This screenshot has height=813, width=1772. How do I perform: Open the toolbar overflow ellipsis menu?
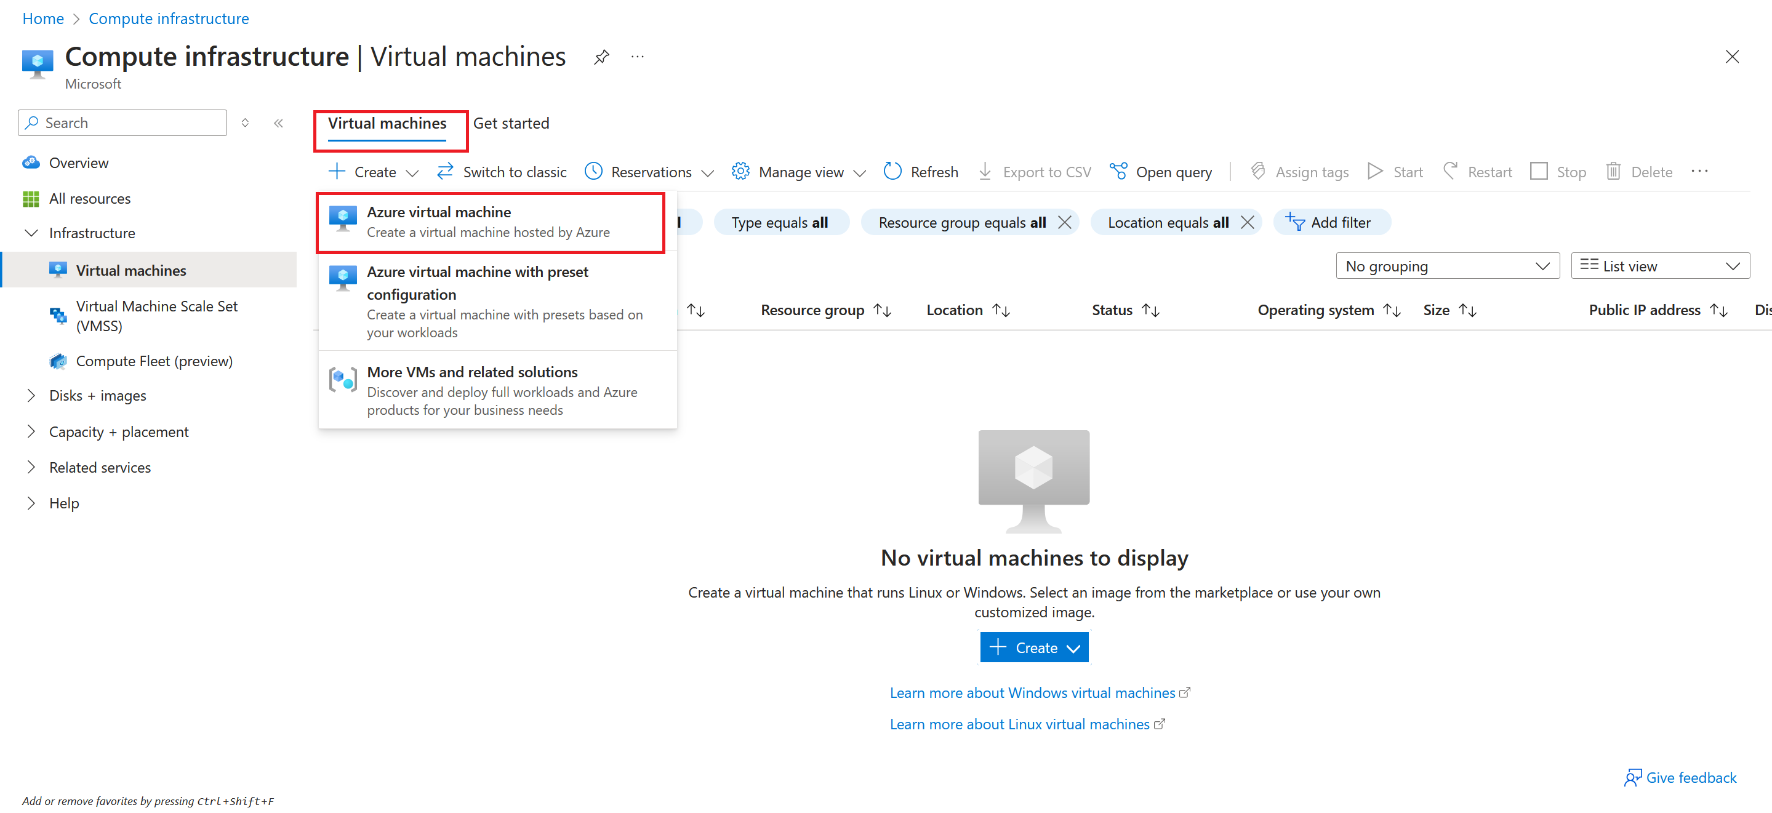point(1700,172)
